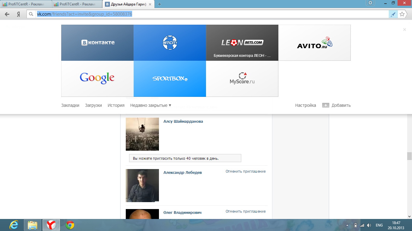The height and width of the screenshot is (231, 412).
Task: Click the Yandex Я logo button
Action: (18, 14)
